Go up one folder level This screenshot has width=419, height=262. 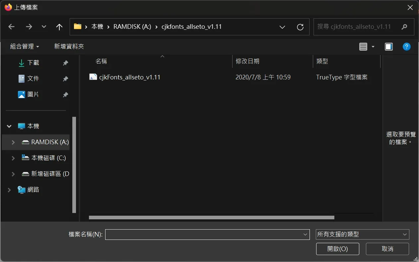click(59, 27)
